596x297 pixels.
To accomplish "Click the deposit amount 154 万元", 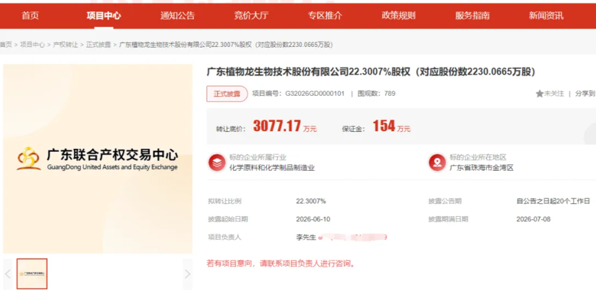I will click(391, 126).
